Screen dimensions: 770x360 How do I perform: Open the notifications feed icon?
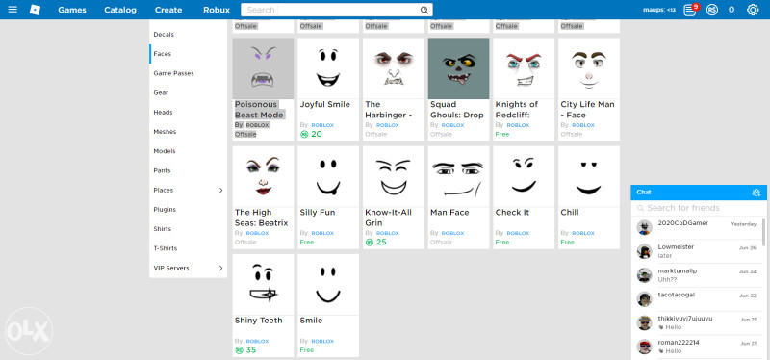(690, 10)
